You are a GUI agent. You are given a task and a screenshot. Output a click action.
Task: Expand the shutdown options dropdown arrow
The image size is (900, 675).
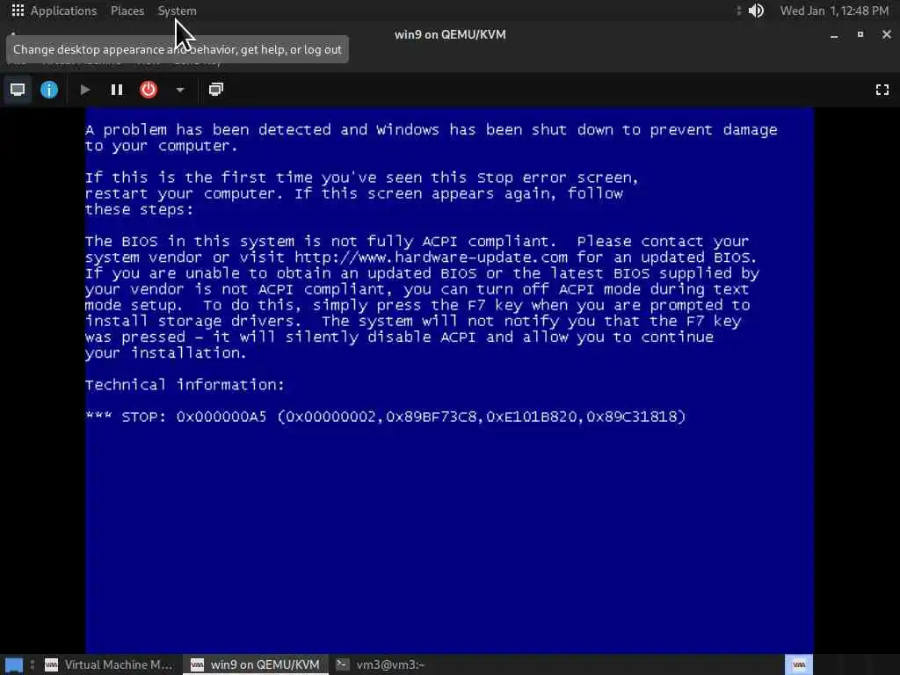click(x=179, y=90)
